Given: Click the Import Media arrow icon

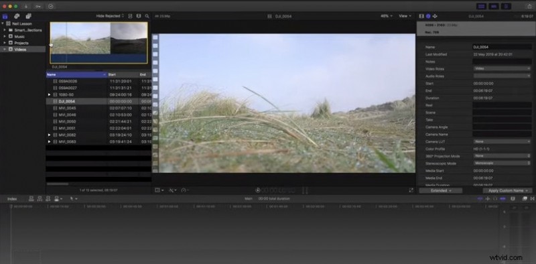Looking at the screenshot, I should pos(27,6).
